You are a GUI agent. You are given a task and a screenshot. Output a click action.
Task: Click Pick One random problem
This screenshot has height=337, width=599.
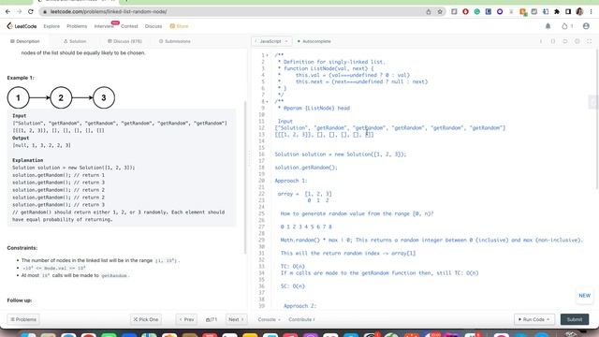(x=146, y=319)
